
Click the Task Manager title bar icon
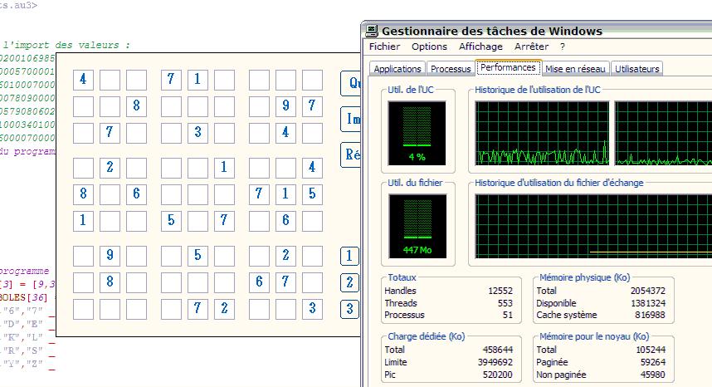(372, 31)
